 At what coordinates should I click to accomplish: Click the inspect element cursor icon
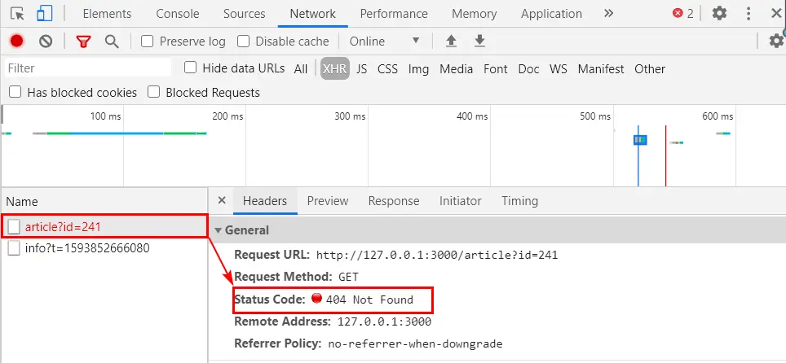[x=17, y=14]
